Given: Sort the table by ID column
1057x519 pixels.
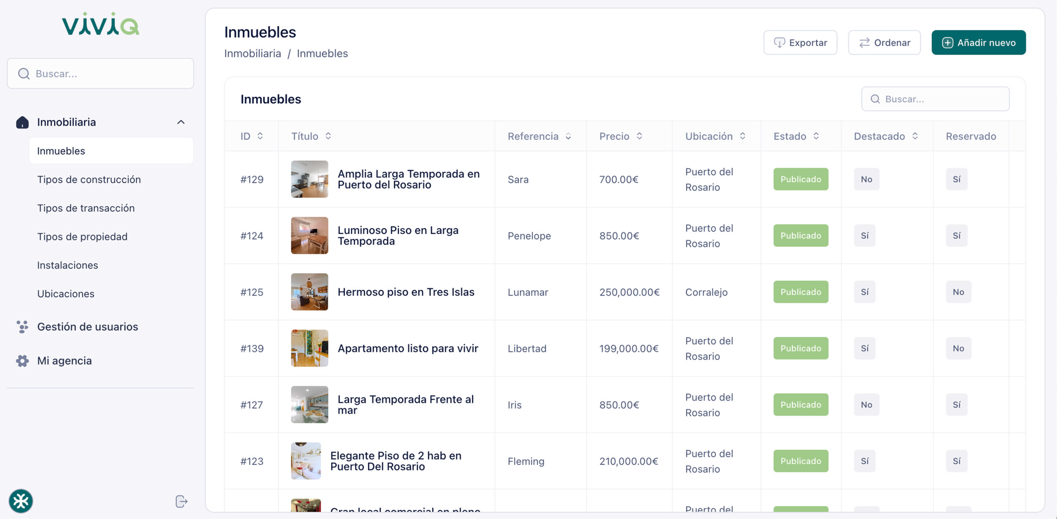Looking at the screenshot, I should pyautogui.click(x=260, y=136).
